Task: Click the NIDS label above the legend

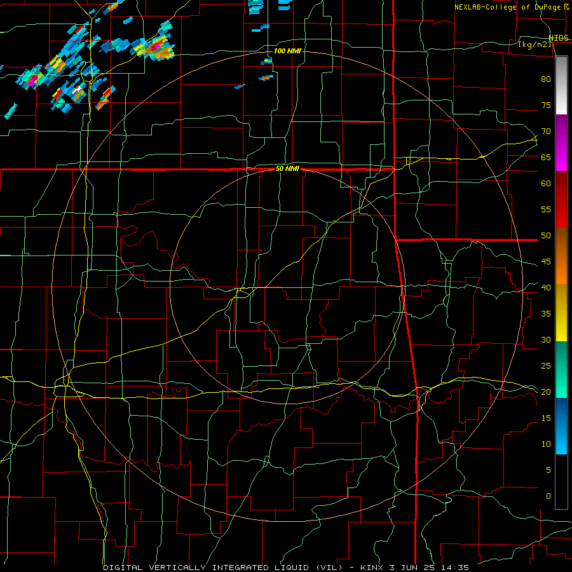Action: click(x=558, y=38)
